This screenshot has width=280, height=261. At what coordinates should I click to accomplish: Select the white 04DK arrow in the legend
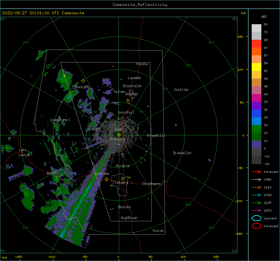point(256,180)
